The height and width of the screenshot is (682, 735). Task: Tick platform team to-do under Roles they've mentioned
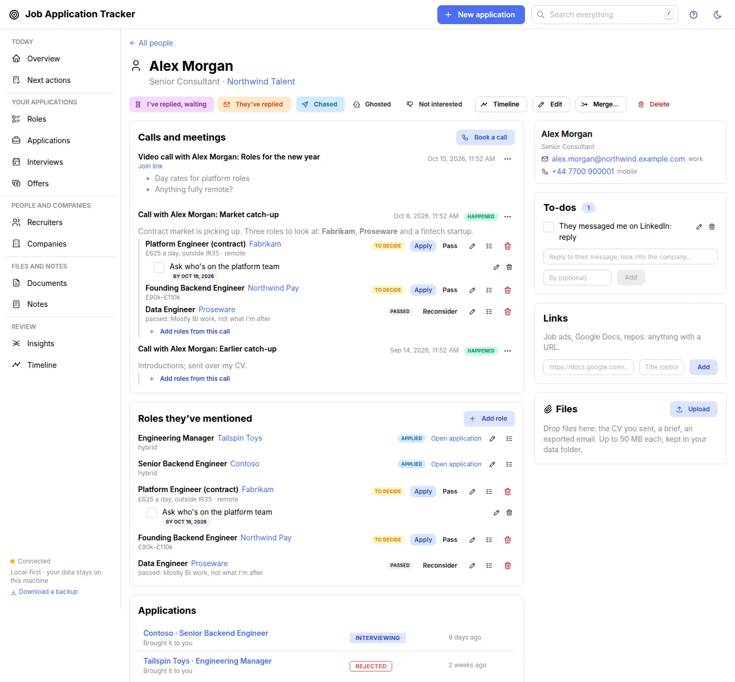coord(152,513)
